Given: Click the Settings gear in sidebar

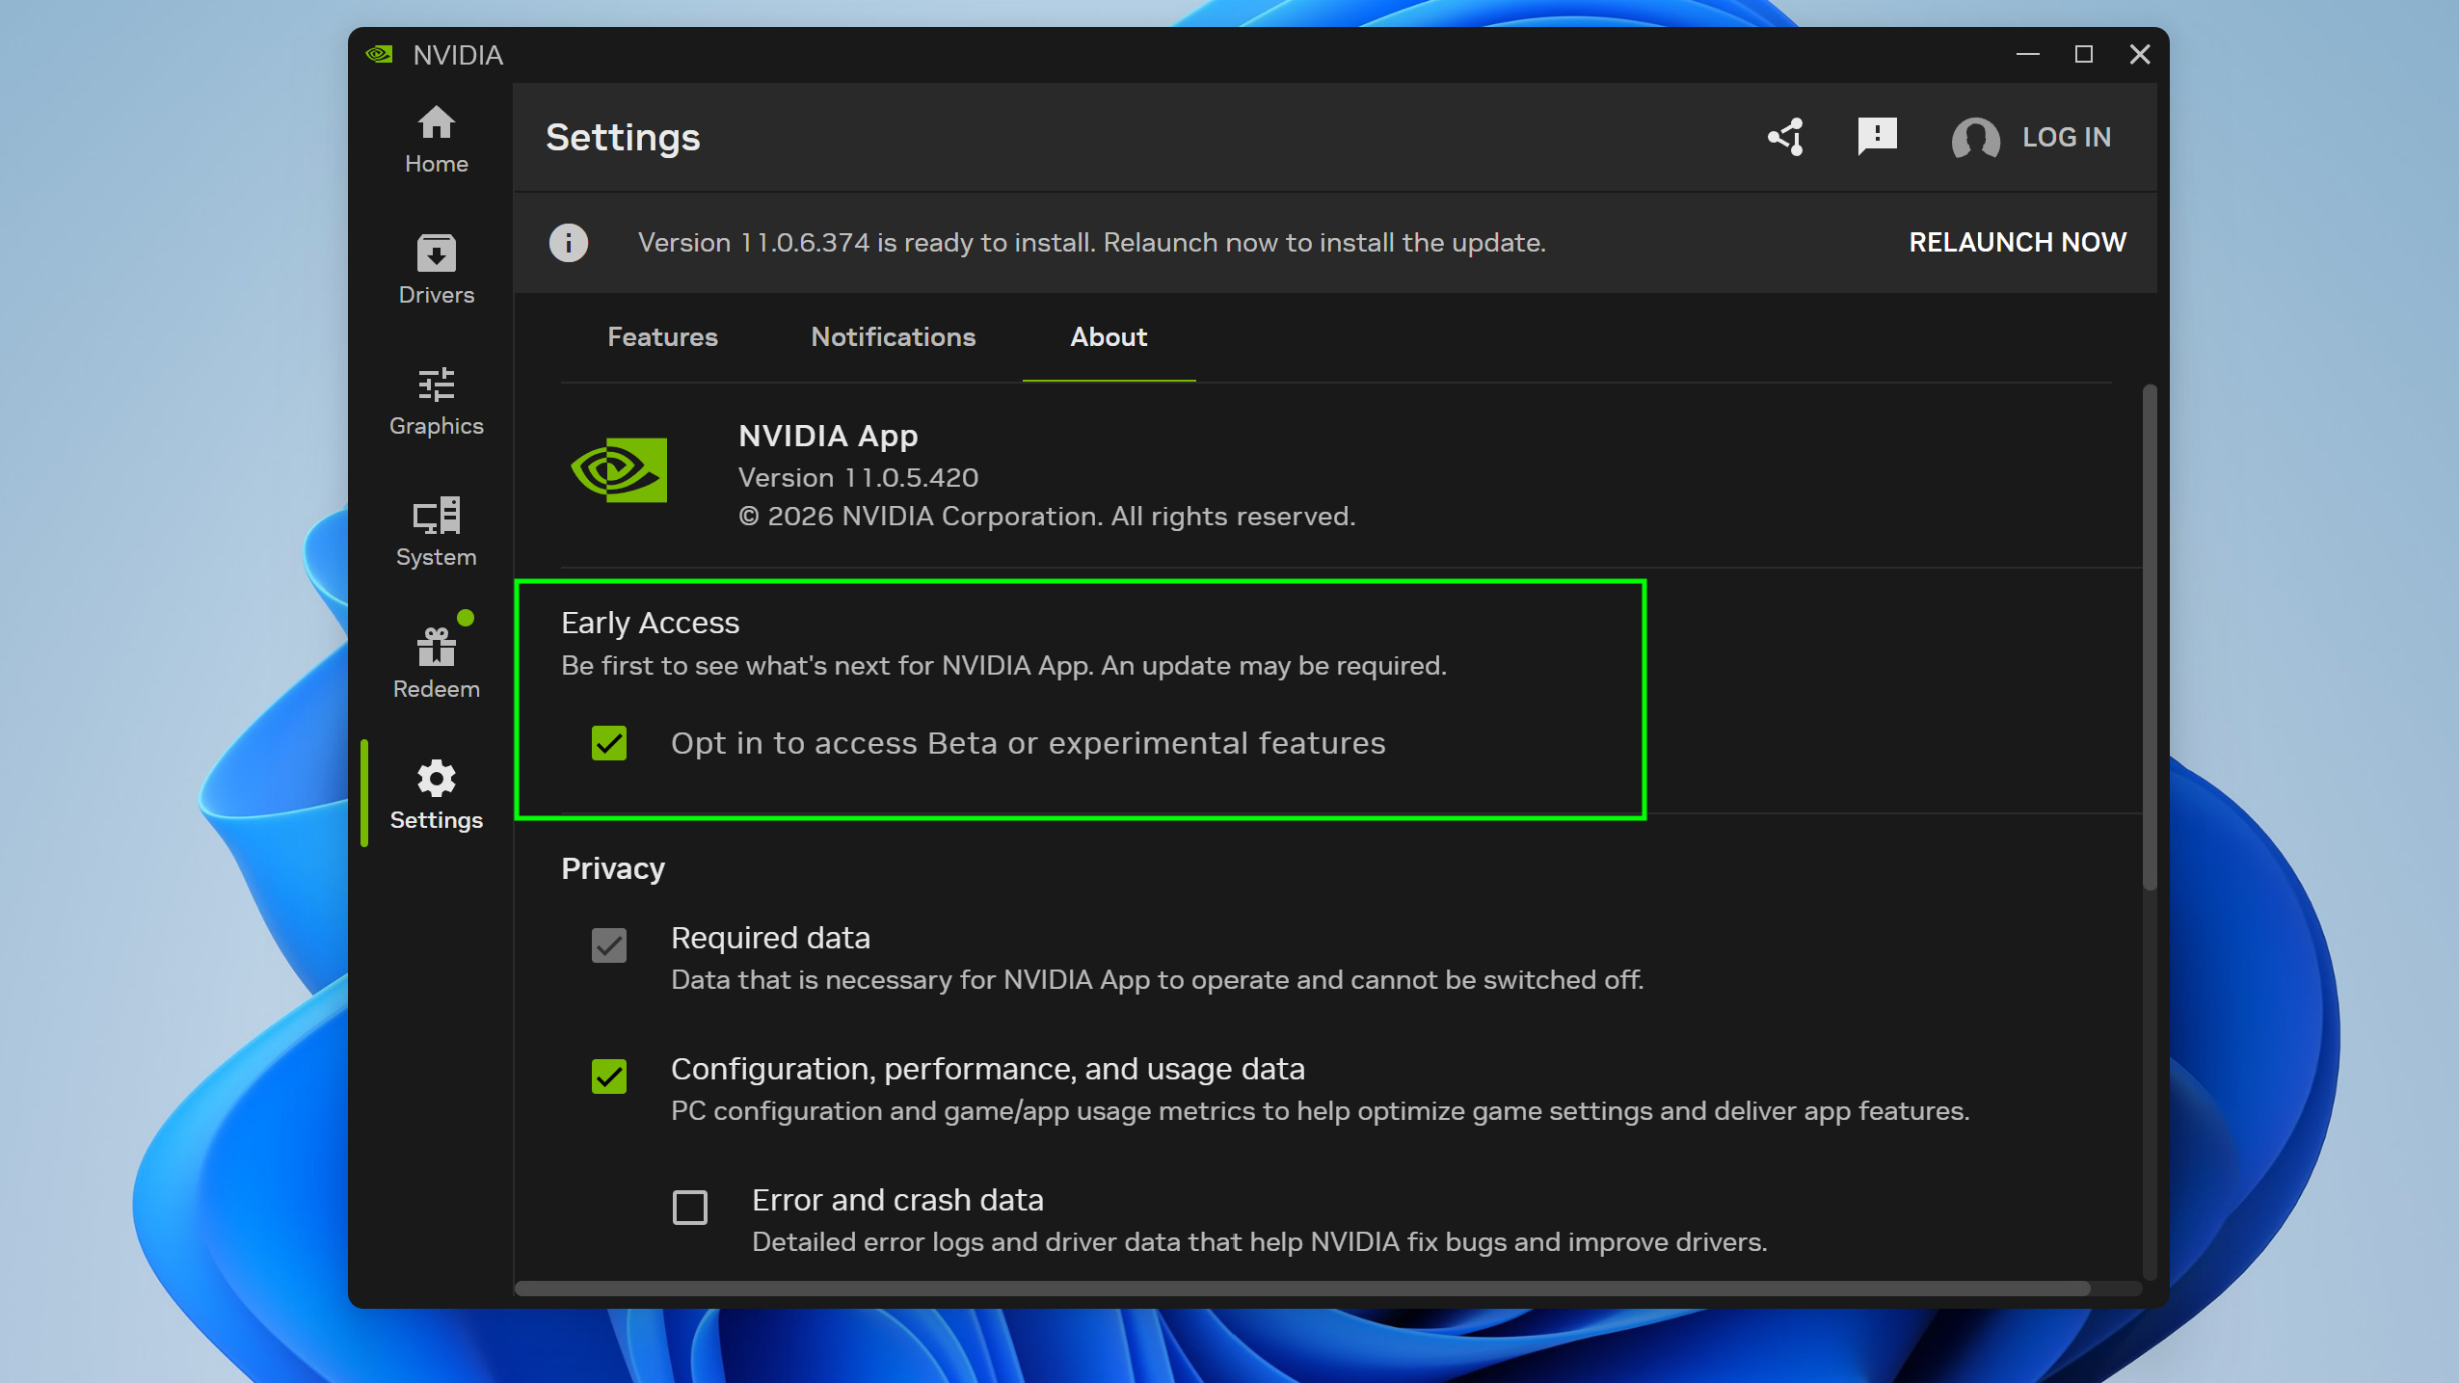Looking at the screenshot, I should tap(436, 790).
